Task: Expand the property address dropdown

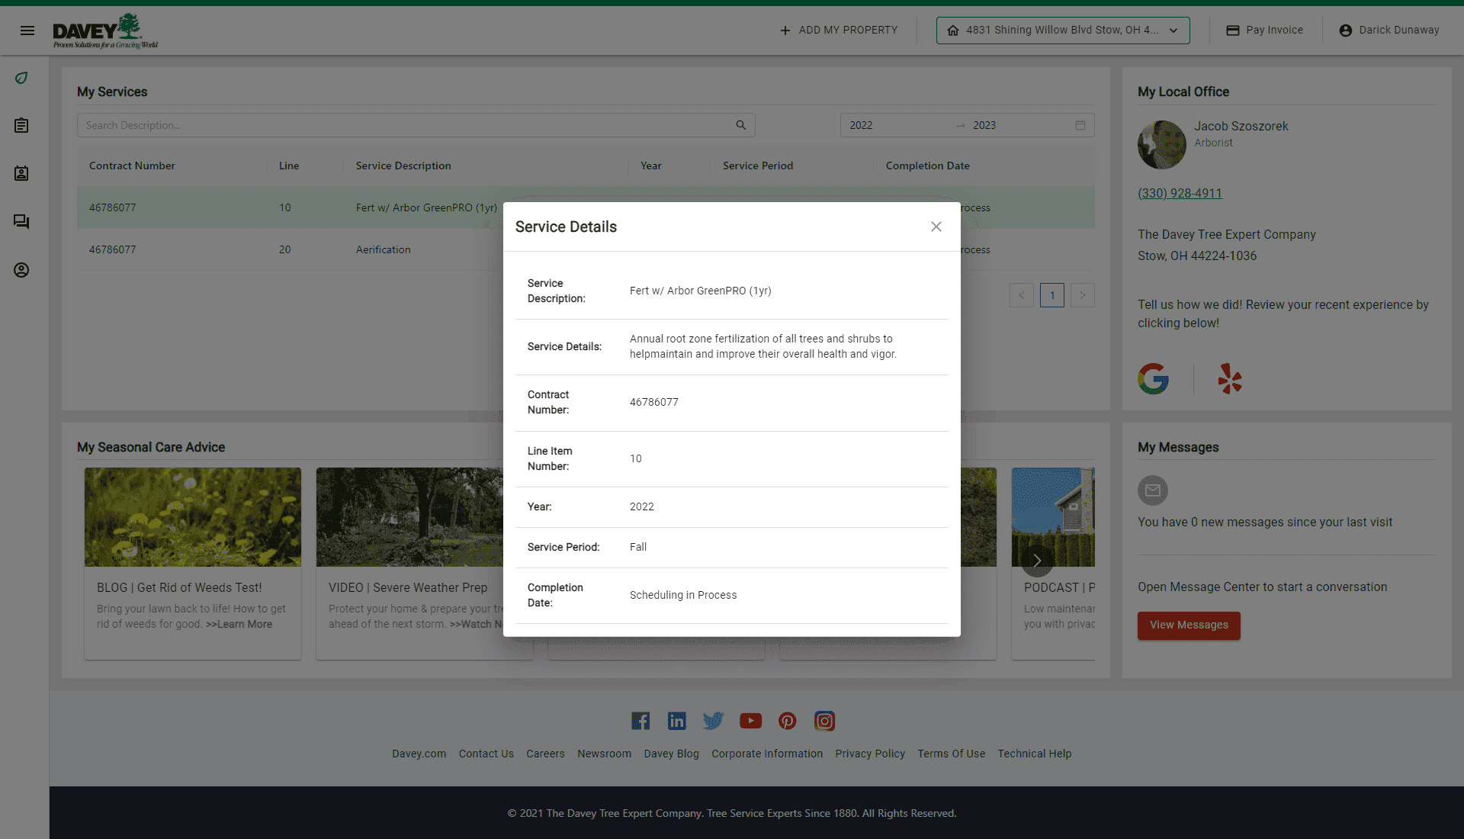Action: click(x=1173, y=31)
